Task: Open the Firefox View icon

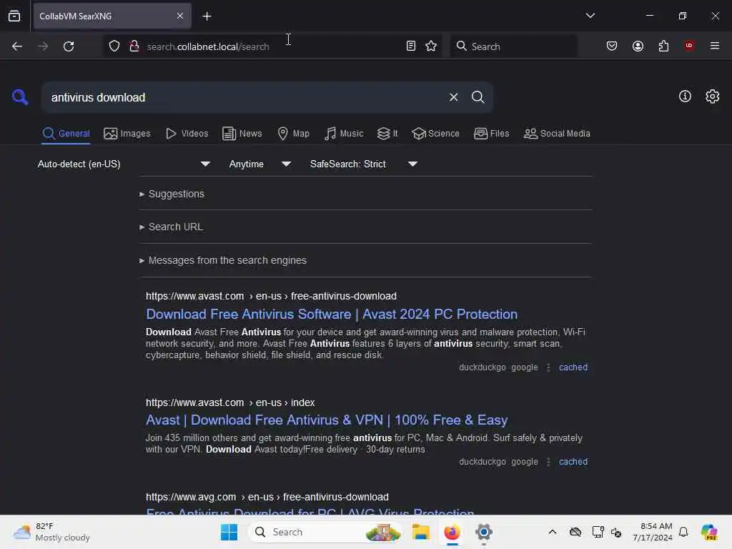Action: [14, 16]
